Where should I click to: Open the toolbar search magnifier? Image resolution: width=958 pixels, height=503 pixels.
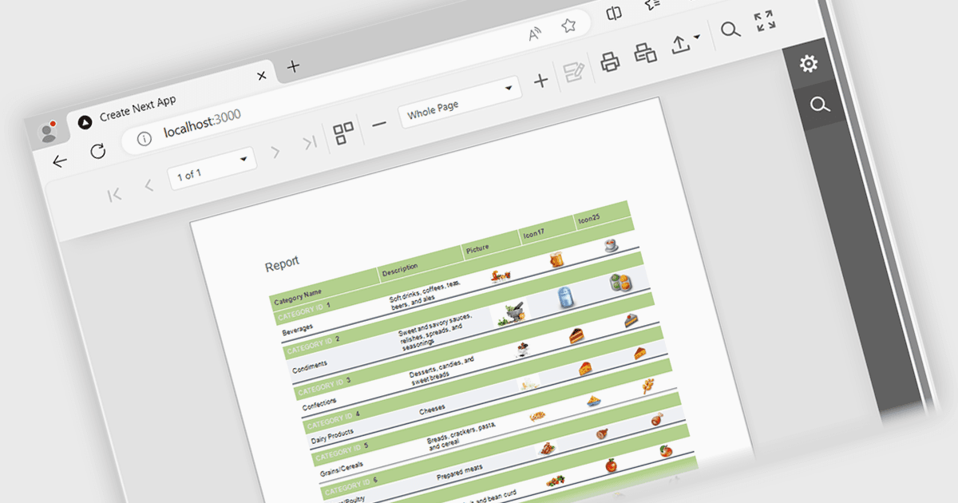[730, 30]
